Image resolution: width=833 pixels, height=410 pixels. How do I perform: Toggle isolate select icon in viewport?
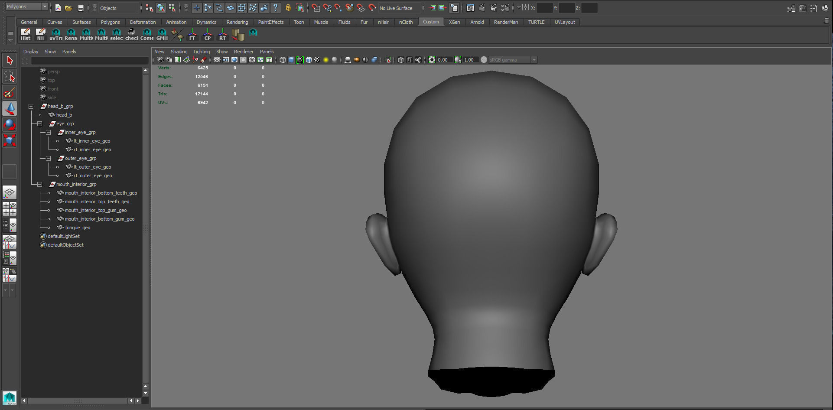387,60
